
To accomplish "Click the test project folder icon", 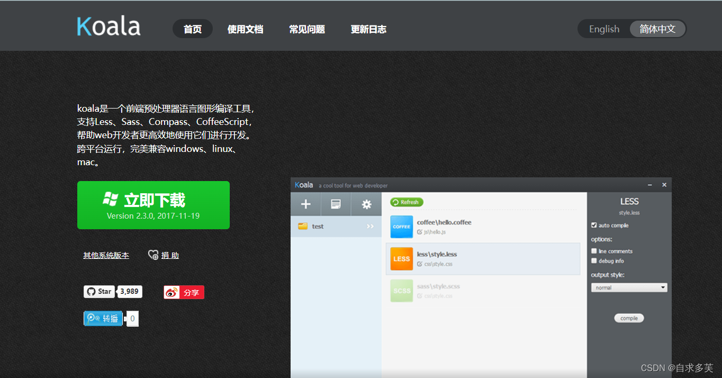I will click(303, 226).
